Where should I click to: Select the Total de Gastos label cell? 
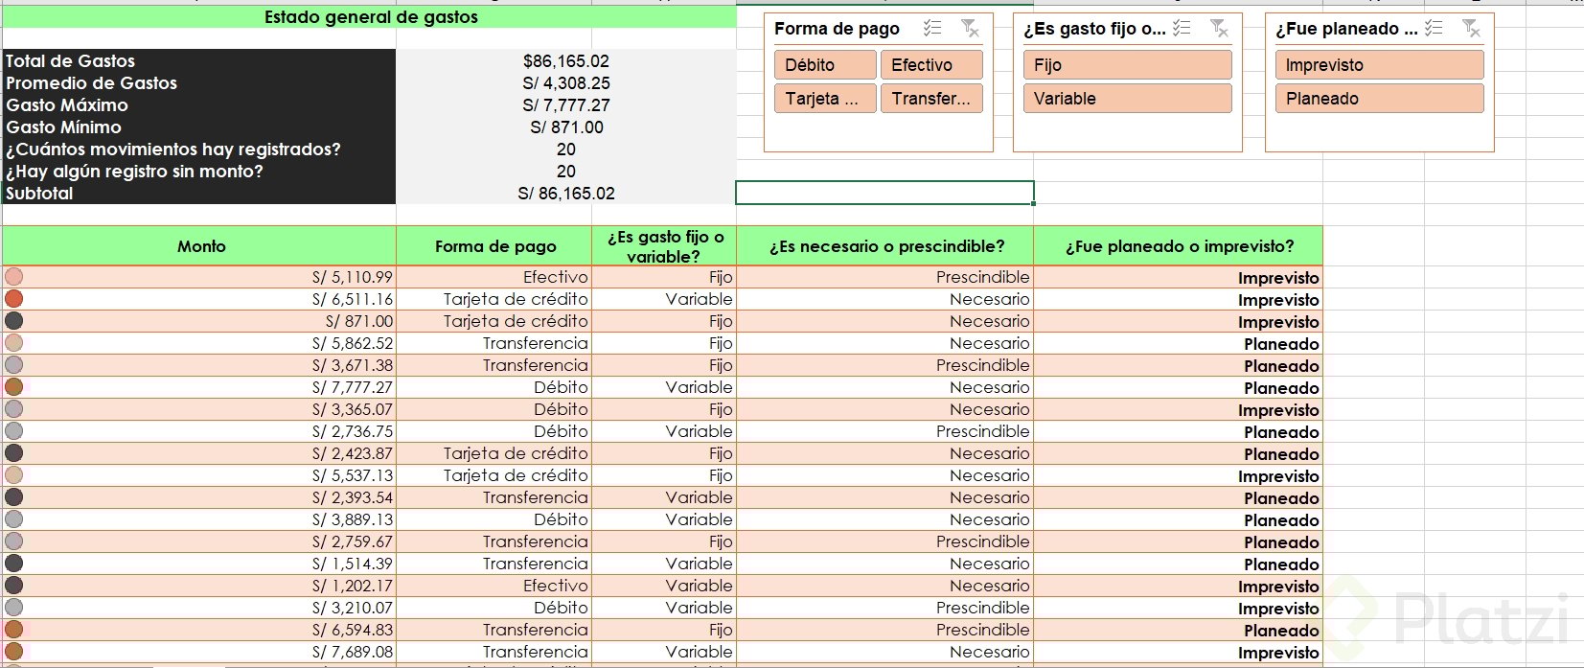pyautogui.click(x=199, y=61)
